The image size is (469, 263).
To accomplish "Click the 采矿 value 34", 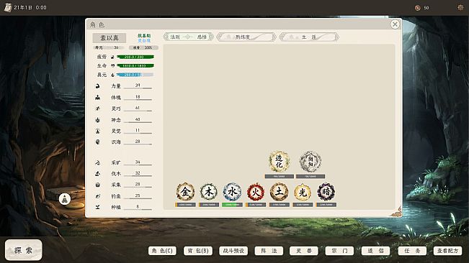I will click(x=138, y=162).
